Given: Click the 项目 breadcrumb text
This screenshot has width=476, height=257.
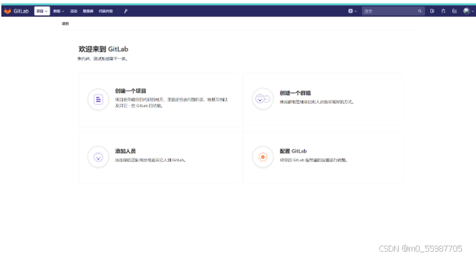Looking at the screenshot, I should 65,23.
